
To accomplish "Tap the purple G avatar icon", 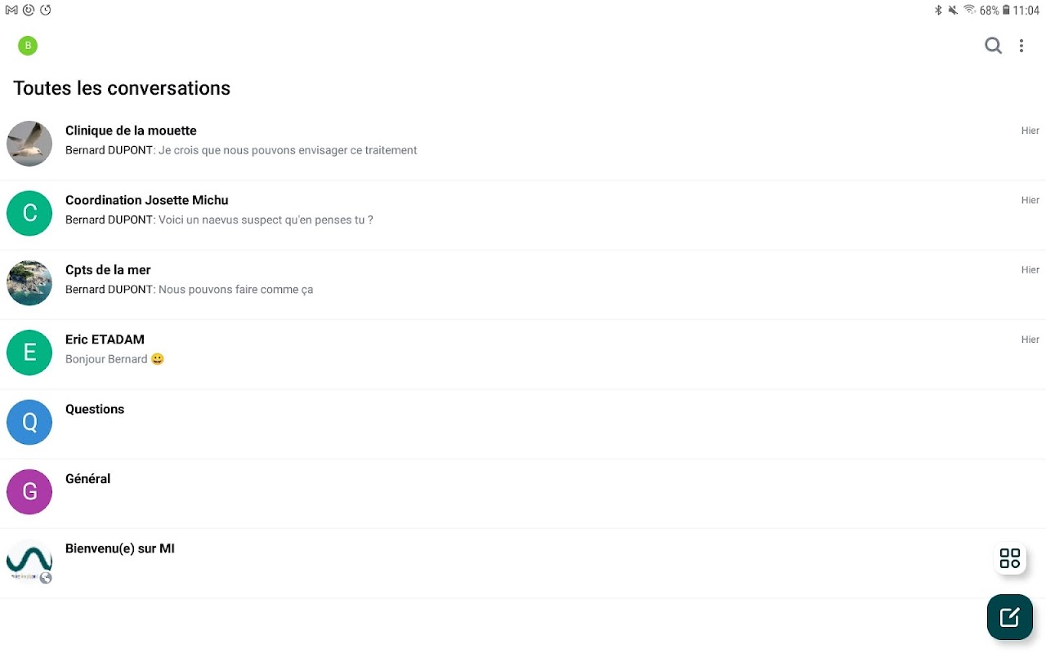I will tap(29, 491).
